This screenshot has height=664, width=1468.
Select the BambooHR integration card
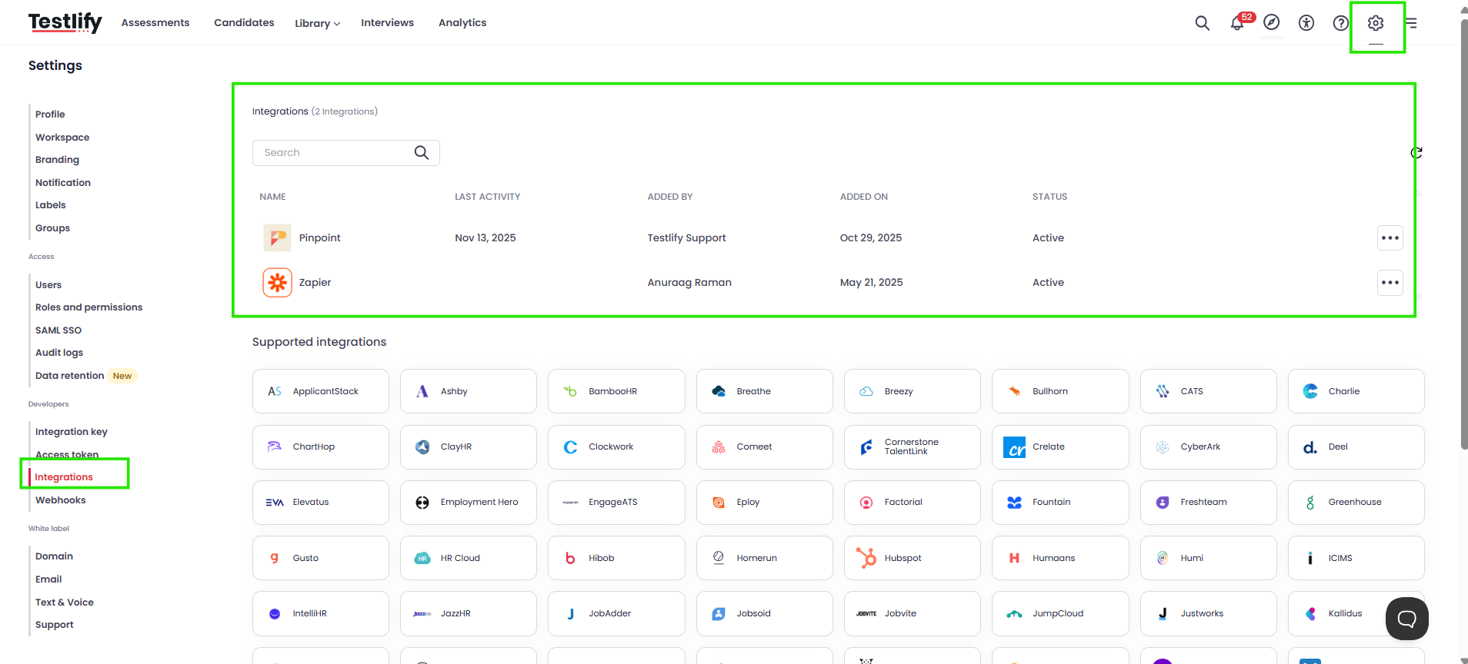[616, 391]
